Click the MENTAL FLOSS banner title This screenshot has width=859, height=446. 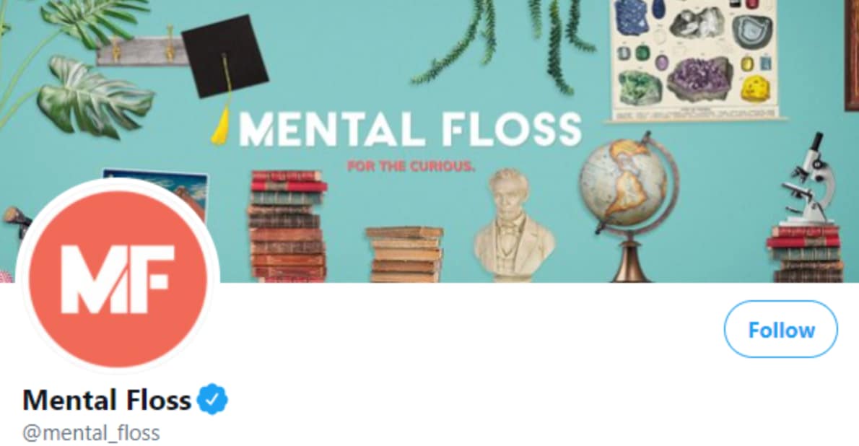[410, 129]
